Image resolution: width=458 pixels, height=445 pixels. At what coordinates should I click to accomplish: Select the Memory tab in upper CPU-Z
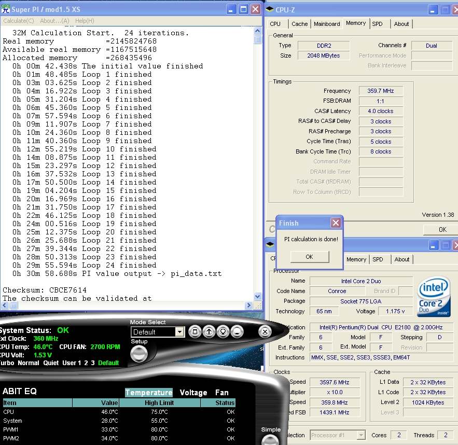356,23
